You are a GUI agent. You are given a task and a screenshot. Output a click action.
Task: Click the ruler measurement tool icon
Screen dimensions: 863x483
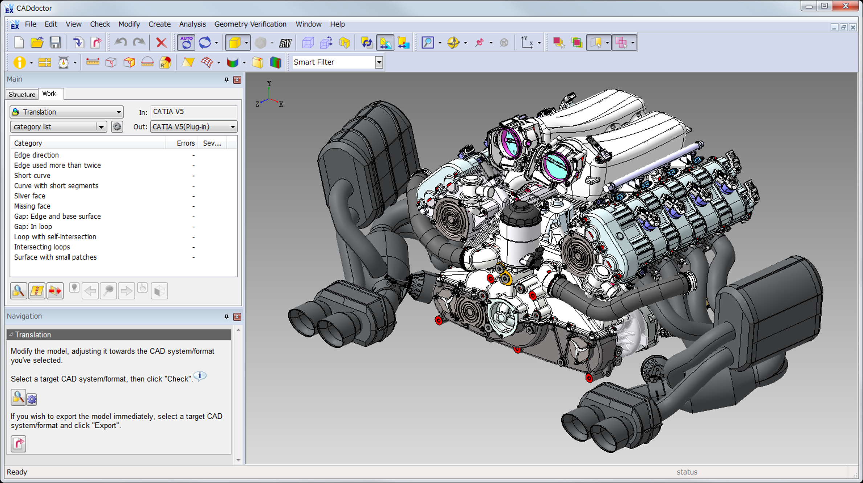pos(93,62)
